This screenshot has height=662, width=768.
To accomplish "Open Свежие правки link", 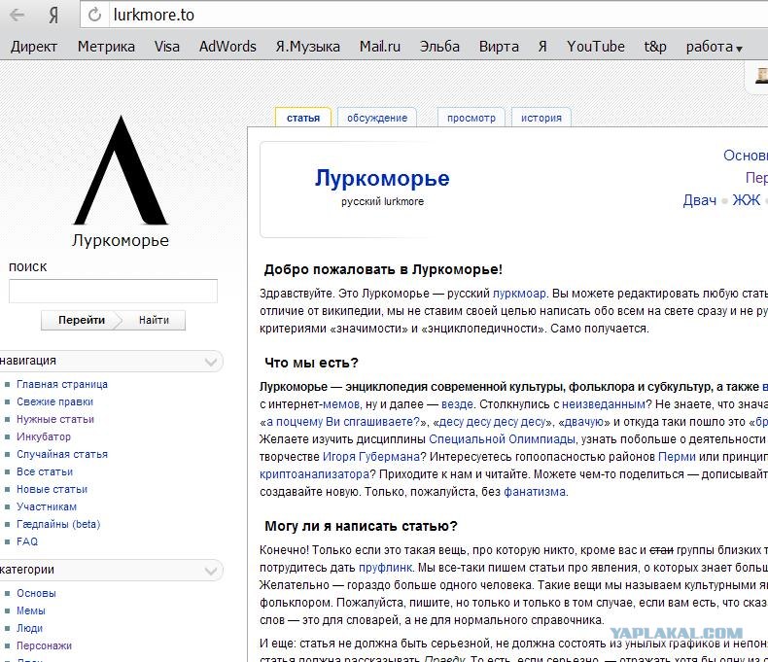I will (x=54, y=402).
